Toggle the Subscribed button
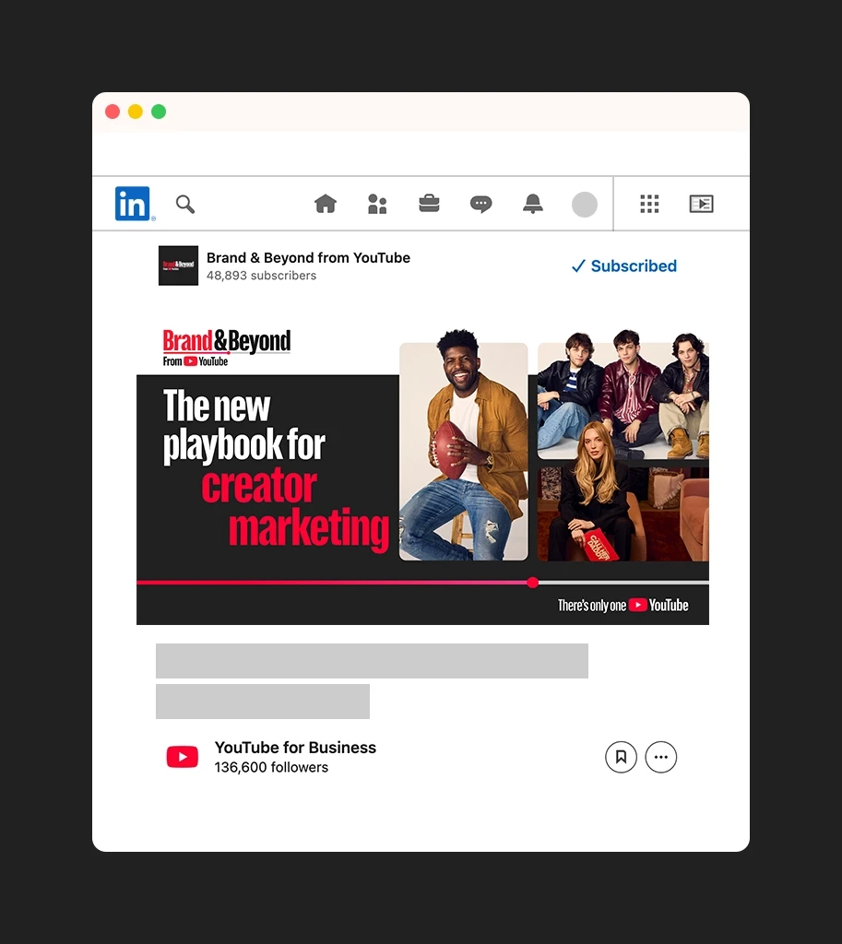 pyautogui.click(x=624, y=266)
